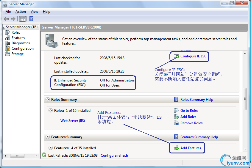Click the Diagnostics icon in tree
251x168 pixels.
tap(8, 43)
